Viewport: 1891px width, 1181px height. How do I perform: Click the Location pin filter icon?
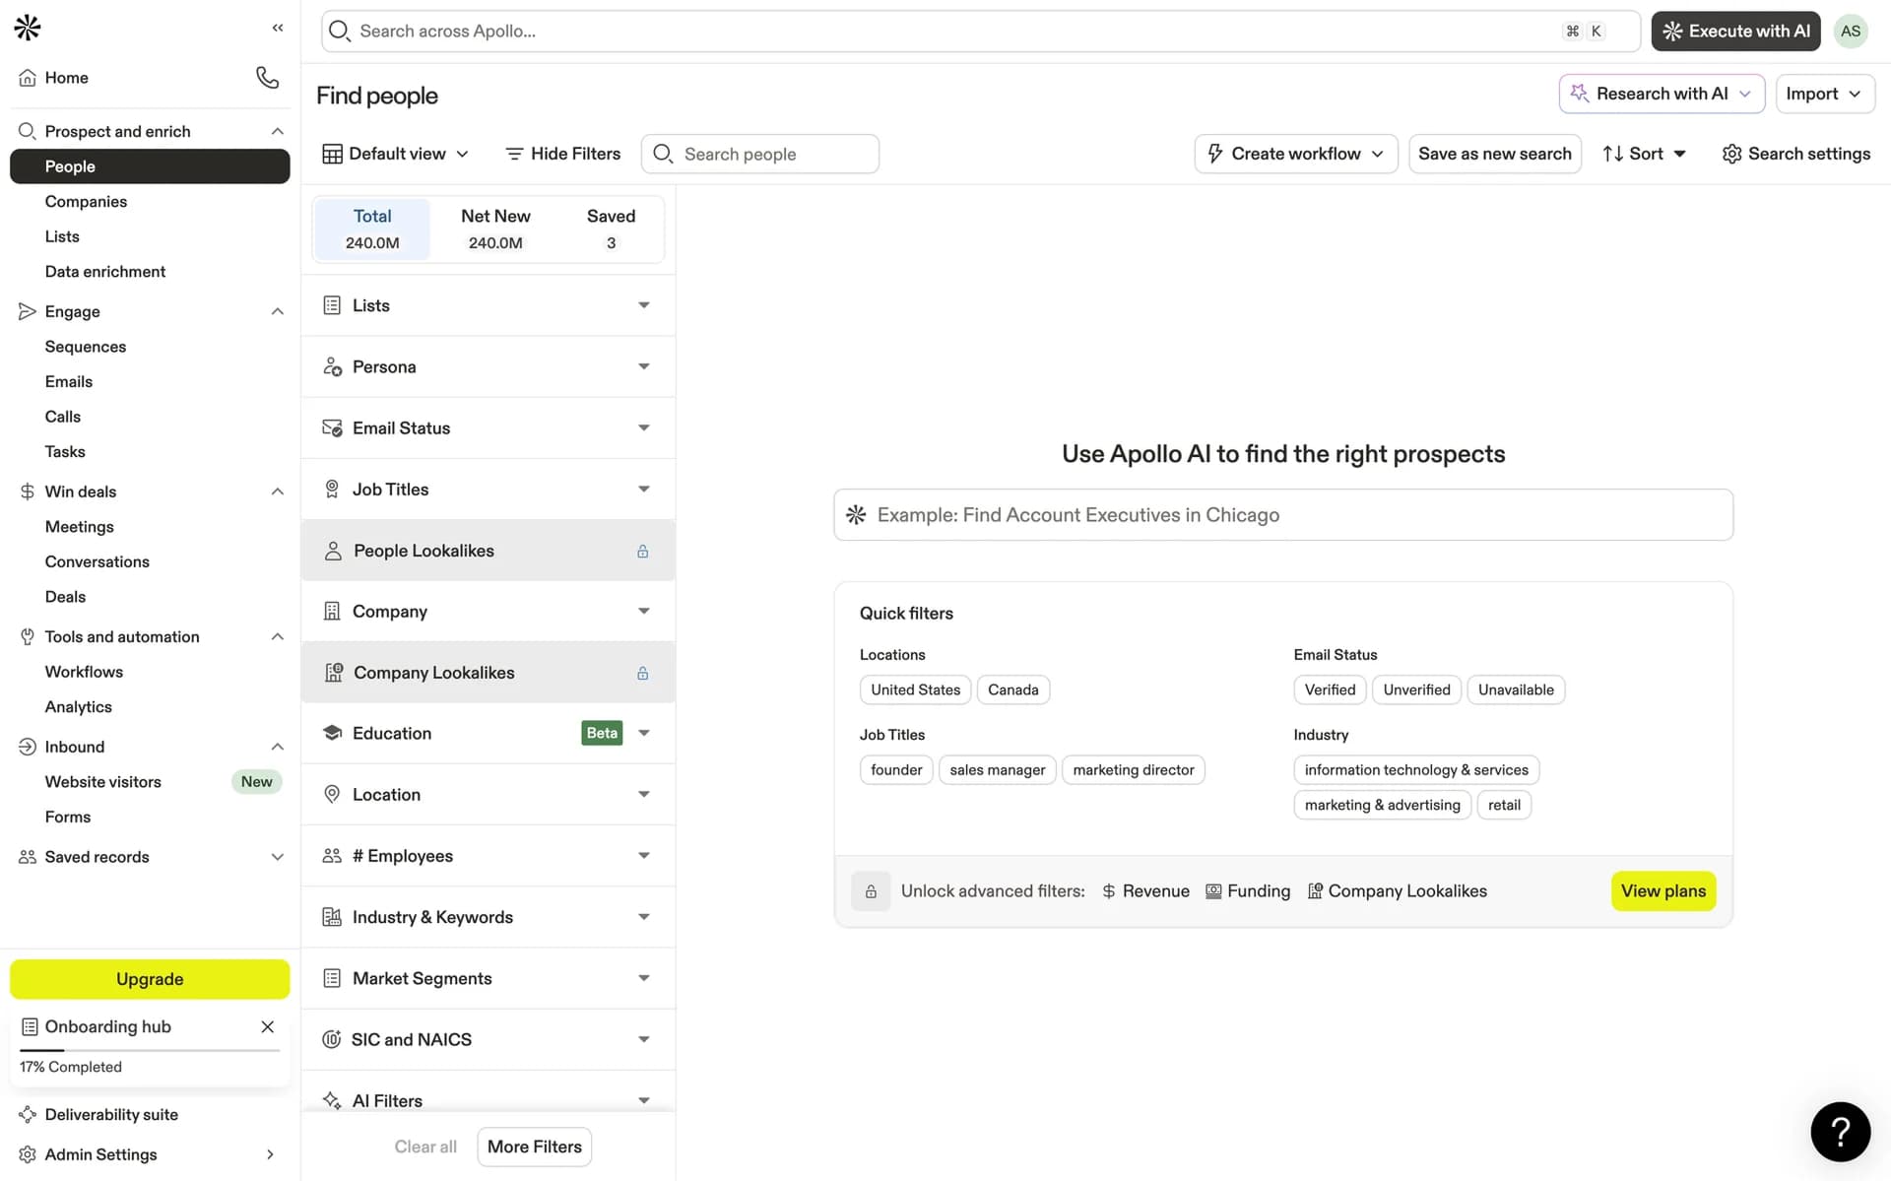[x=332, y=795]
